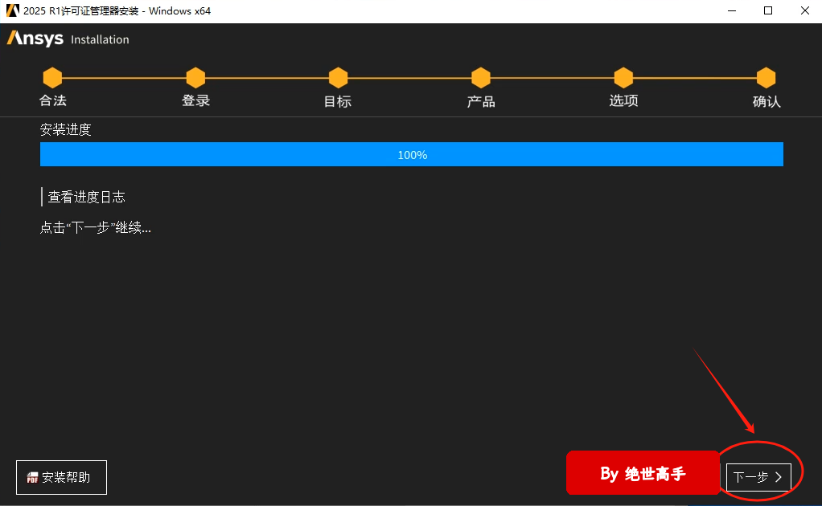Click the 登录 step hexagon marker

(x=195, y=78)
